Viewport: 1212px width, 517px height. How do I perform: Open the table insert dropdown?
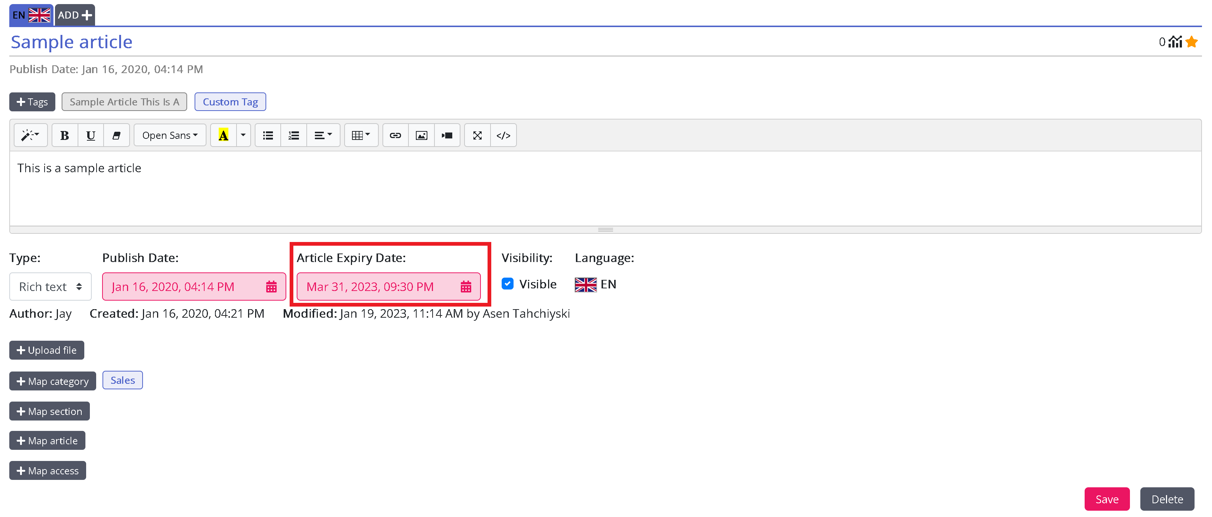[361, 135]
